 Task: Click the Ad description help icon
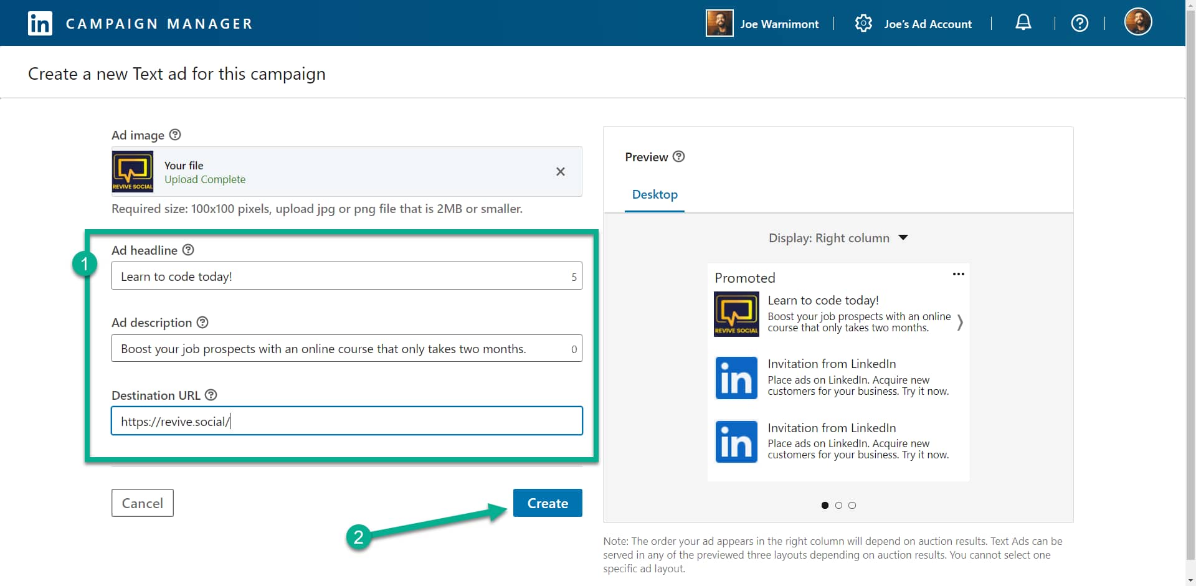click(x=202, y=323)
